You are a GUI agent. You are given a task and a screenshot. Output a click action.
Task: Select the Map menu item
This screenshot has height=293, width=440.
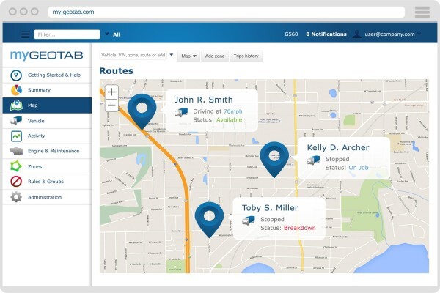(x=47, y=105)
